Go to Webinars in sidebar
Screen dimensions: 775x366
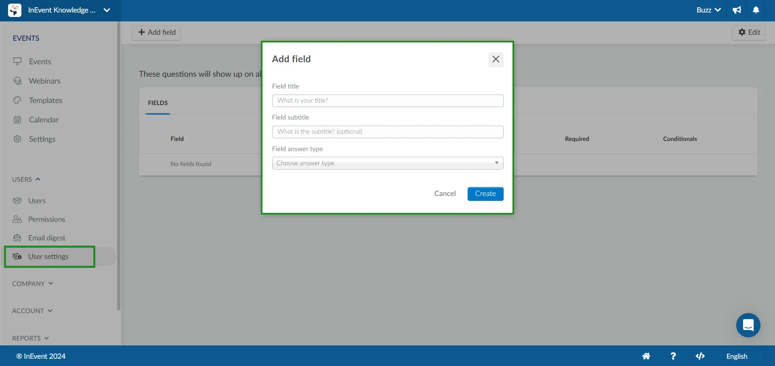pos(44,81)
